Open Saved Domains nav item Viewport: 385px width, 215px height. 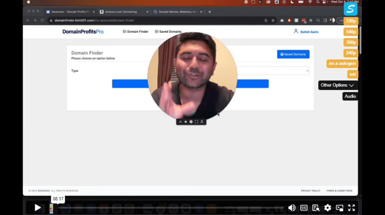coord(168,32)
